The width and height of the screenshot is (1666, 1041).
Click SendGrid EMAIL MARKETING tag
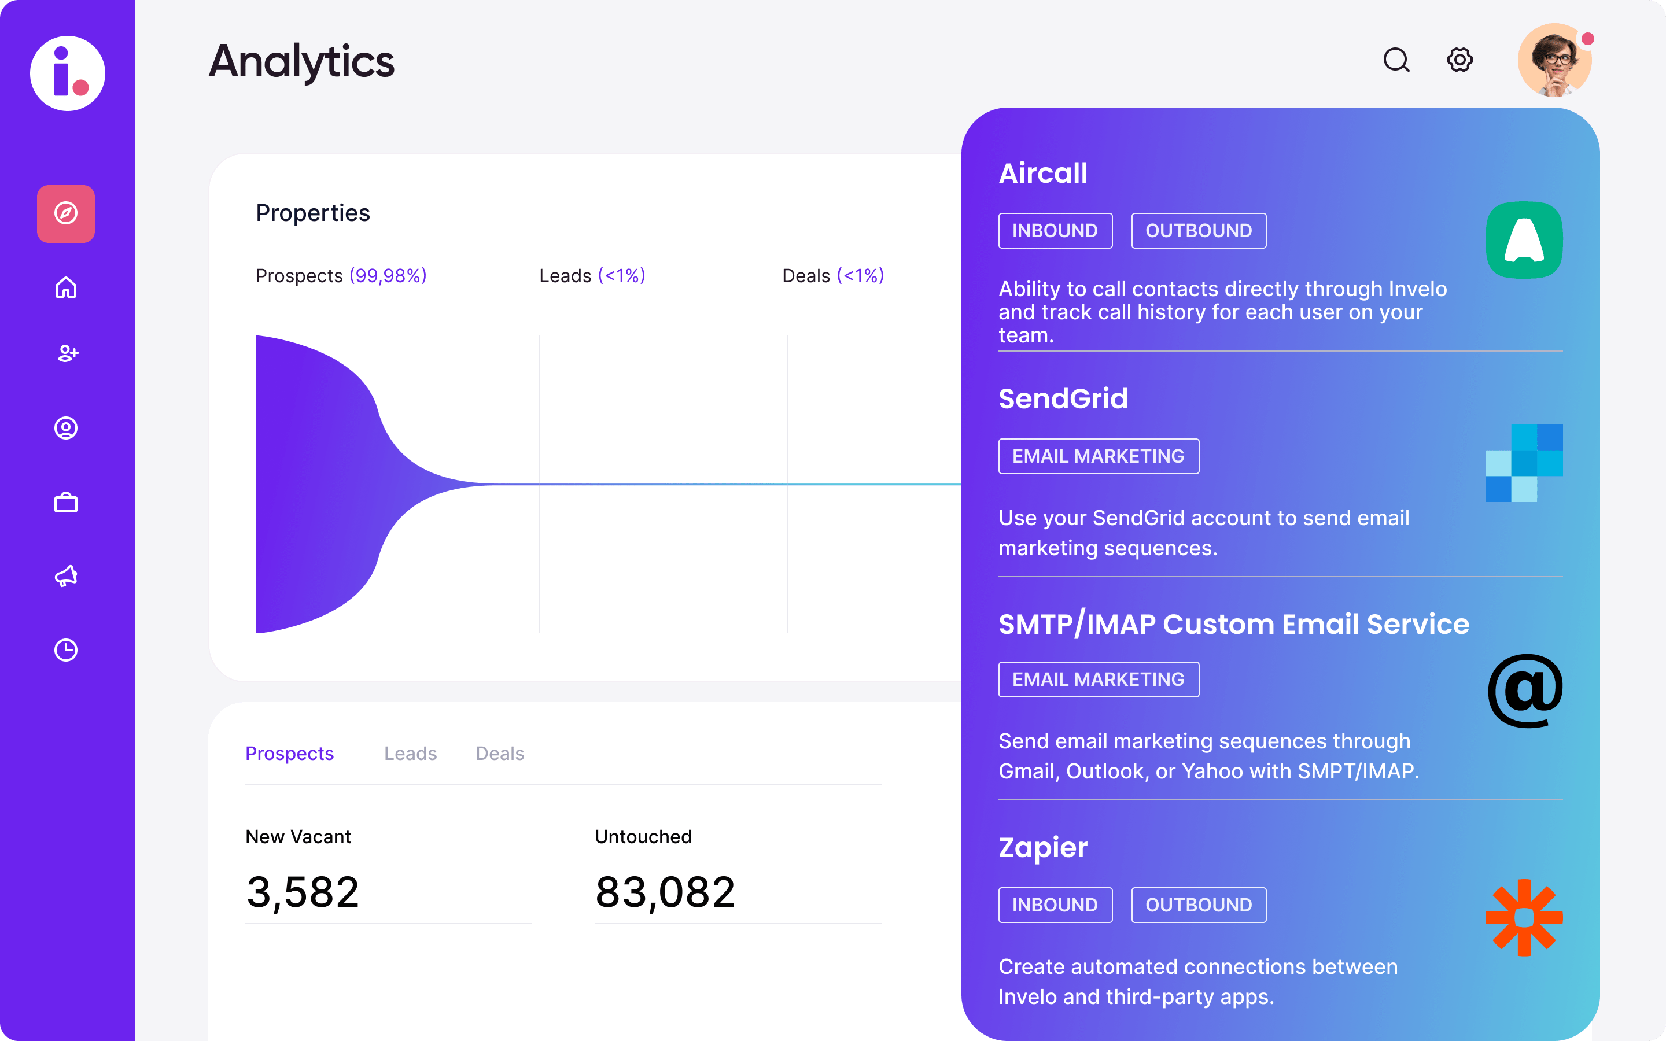(x=1098, y=456)
